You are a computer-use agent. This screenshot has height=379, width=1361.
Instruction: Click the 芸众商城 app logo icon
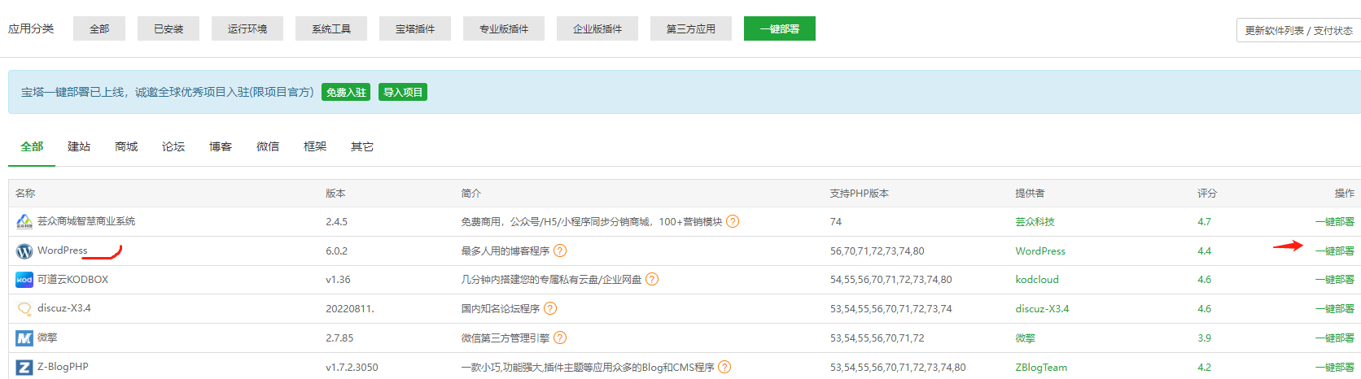pyautogui.click(x=24, y=221)
